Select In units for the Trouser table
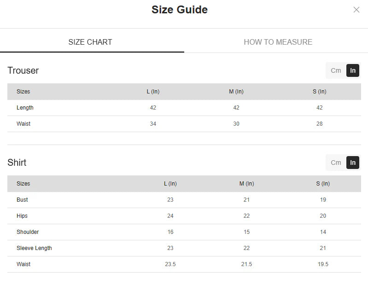368x285 pixels. click(353, 70)
